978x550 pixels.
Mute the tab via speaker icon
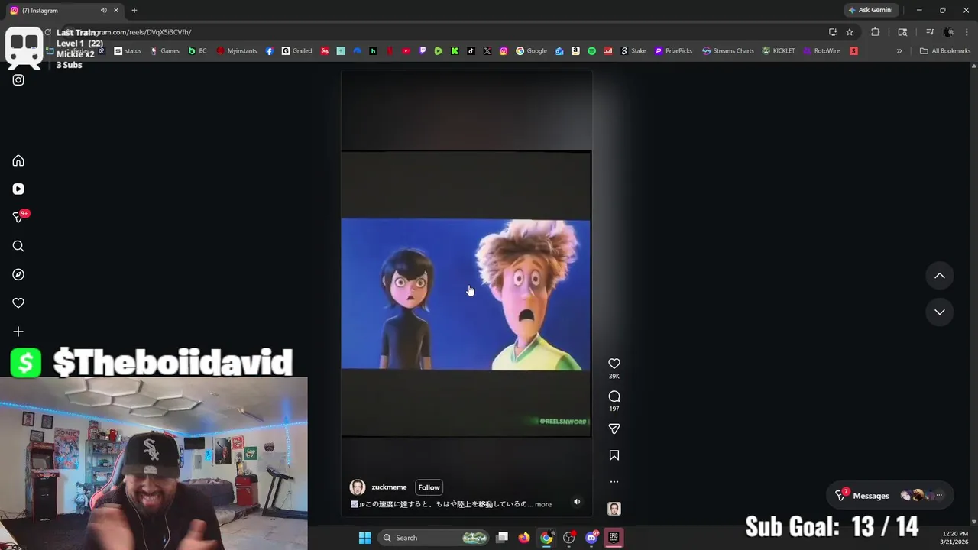(103, 11)
